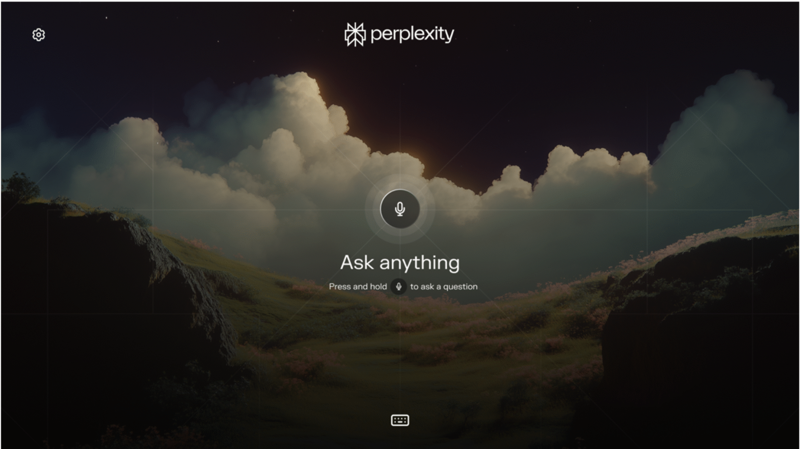This screenshot has height=449, width=800.
Task: Click the small microphone icon in the hint
Action: pos(398,286)
